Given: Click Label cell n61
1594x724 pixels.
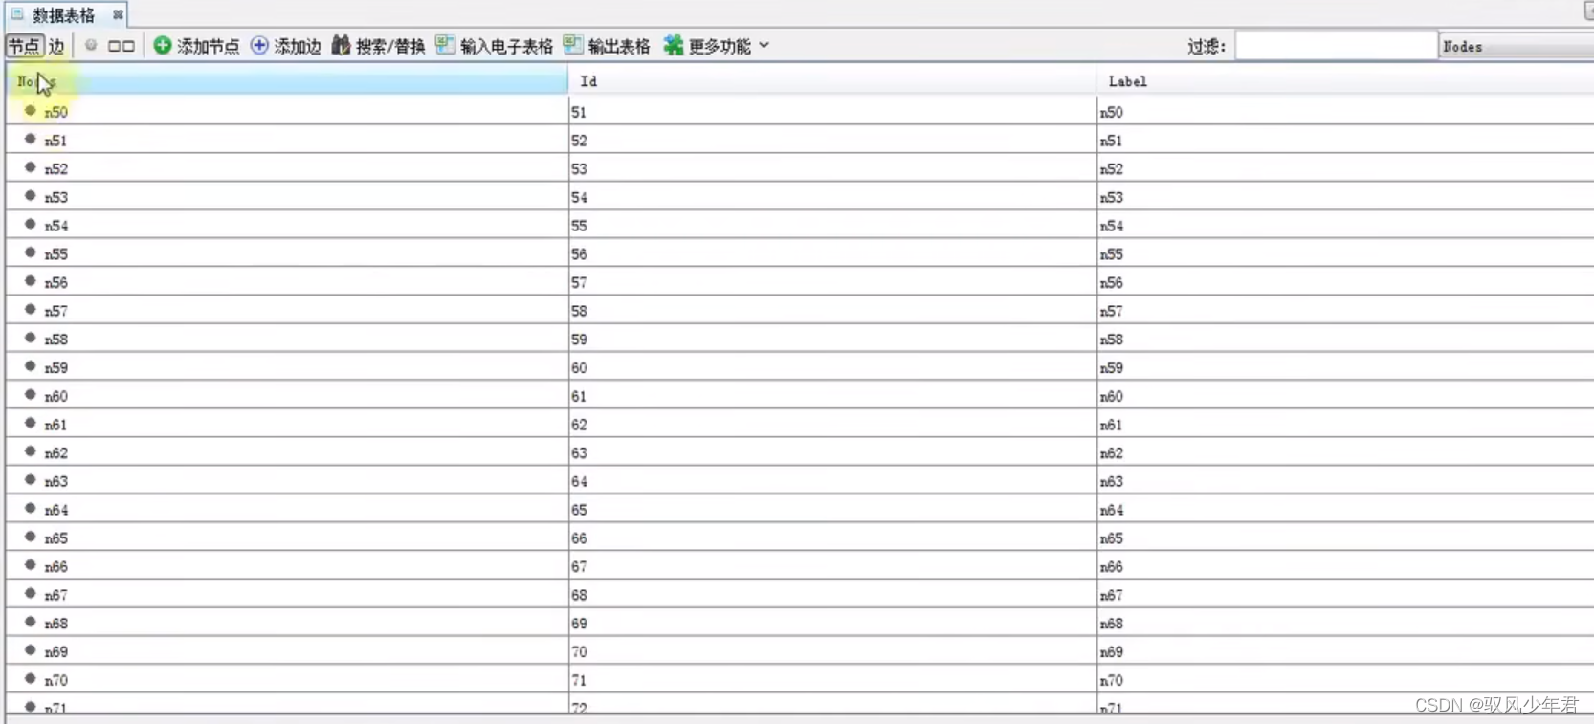Looking at the screenshot, I should (x=1345, y=425).
